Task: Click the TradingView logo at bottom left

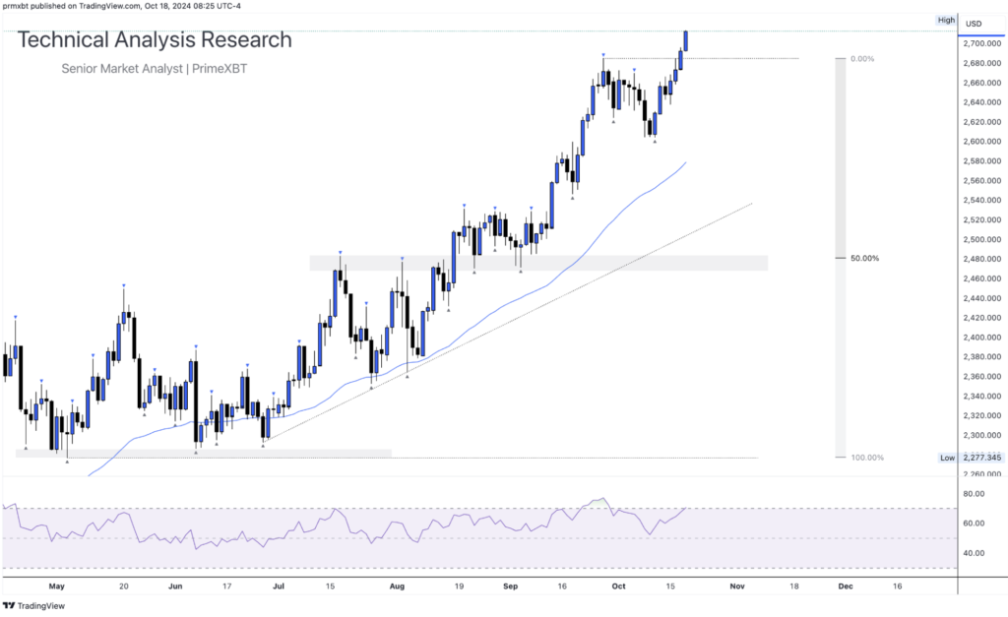Action: [x=34, y=605]
